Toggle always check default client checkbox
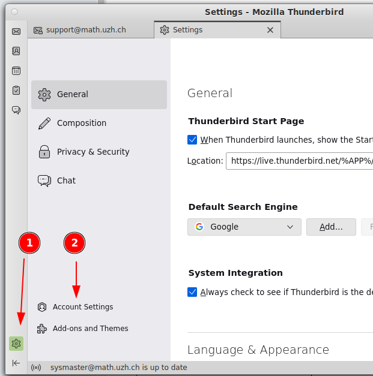Image resolution: width=373 pixels, height=376 pixels. click(x=192, y=292)
